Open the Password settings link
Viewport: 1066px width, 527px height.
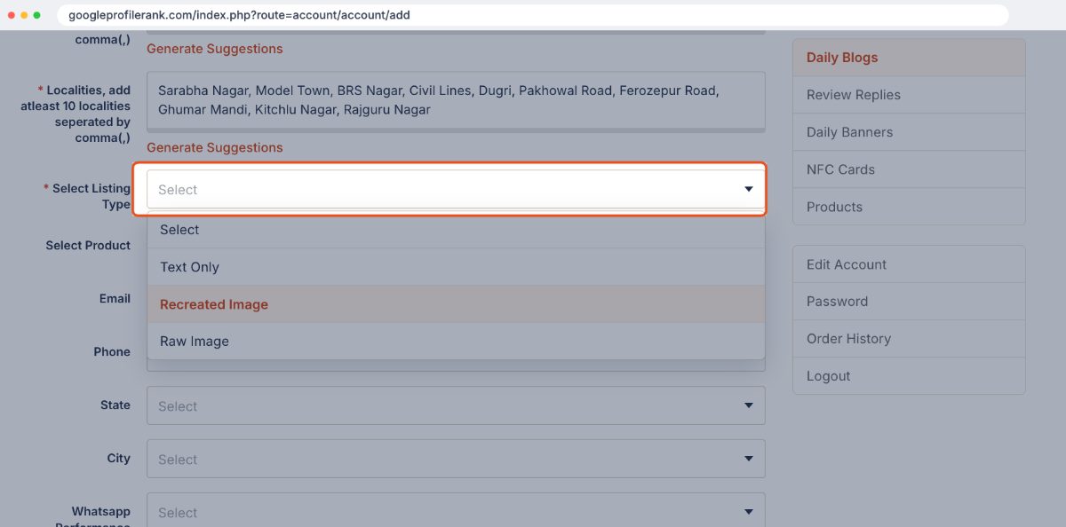coord(909,302)
